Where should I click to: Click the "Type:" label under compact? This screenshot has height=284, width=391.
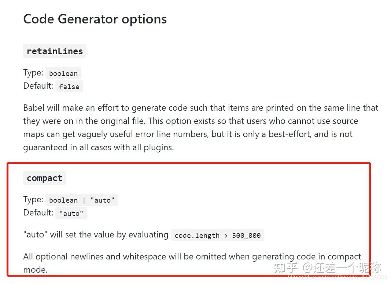33,199
